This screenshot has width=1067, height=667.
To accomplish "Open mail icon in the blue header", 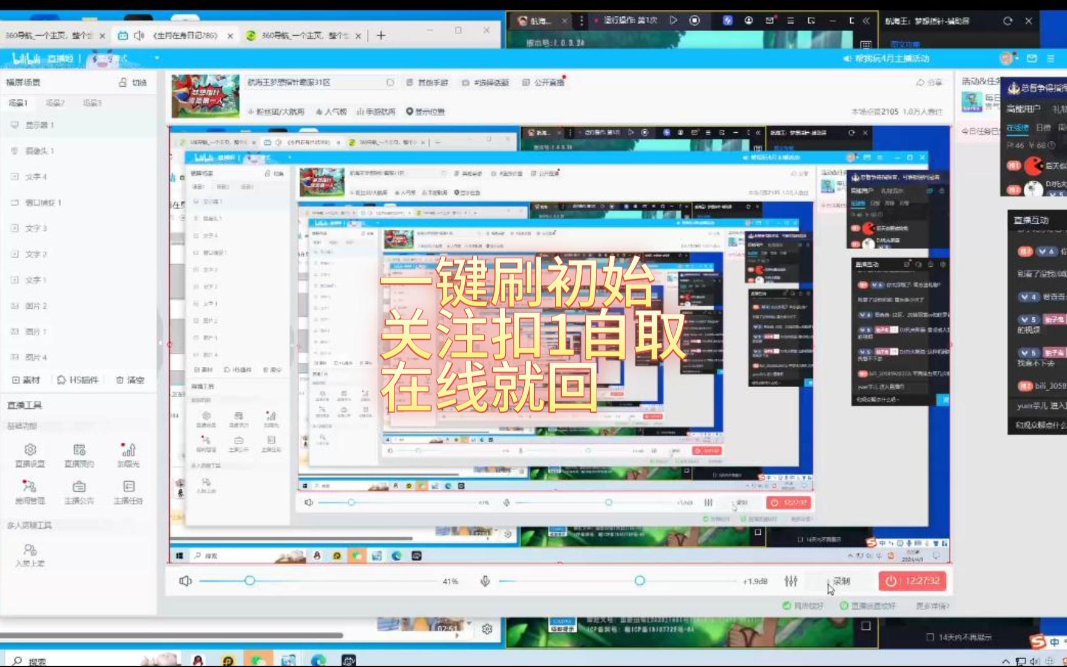I will (x=1032, y=58).
